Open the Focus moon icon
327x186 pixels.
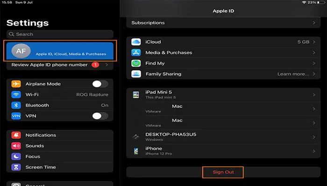click(x=16, y=156)
